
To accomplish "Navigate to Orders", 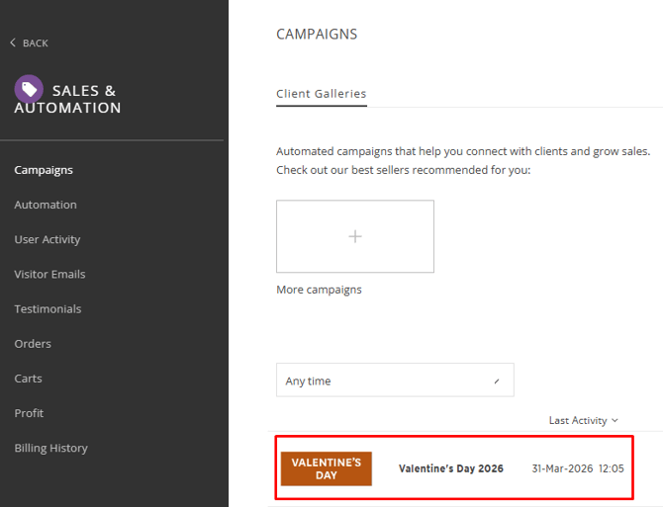I will point(33,344).
